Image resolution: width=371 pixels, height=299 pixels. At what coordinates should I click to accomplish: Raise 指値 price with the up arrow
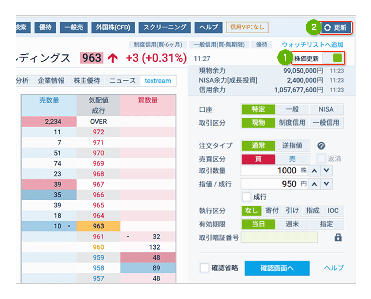tap(314, 184)
